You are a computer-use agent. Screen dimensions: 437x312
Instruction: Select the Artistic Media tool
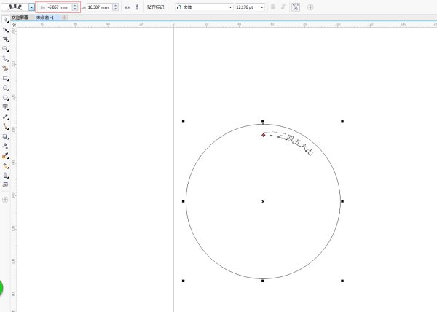coord(5,68)
